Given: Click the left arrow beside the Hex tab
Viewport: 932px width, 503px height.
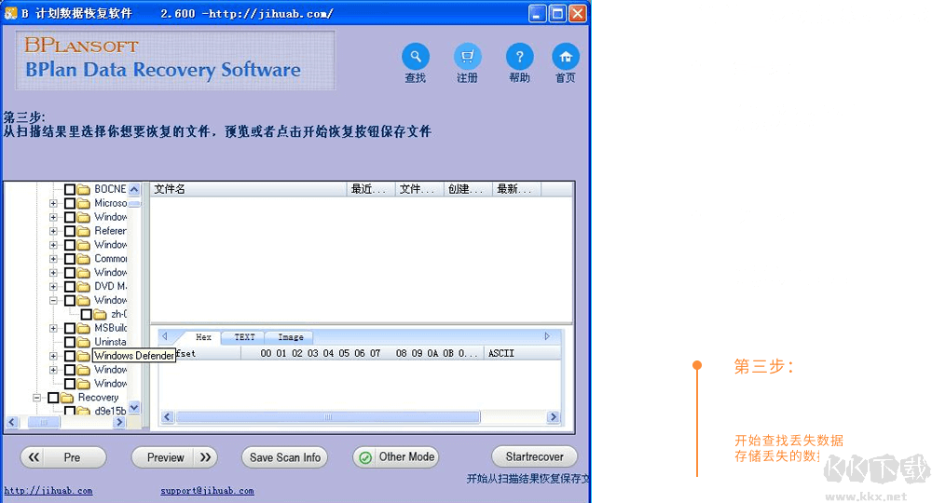Looking at the screenshot, I should click(165, 336).
